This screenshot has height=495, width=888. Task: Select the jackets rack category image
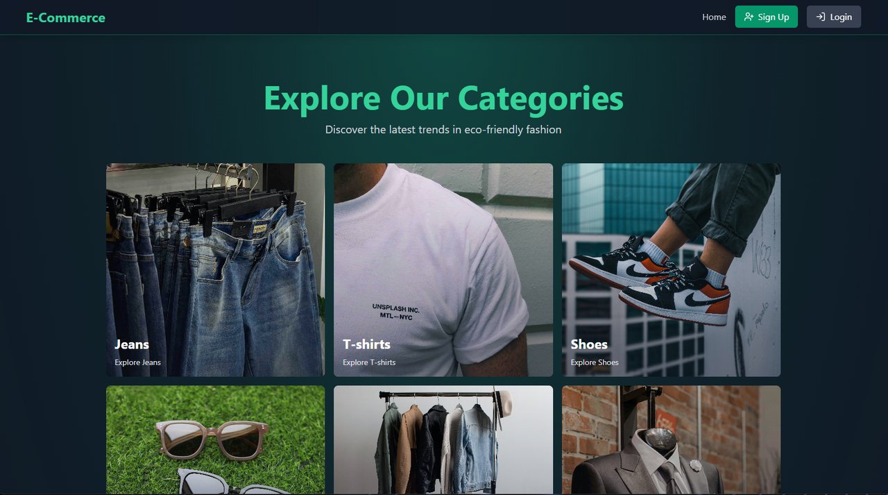pos(443,440)
